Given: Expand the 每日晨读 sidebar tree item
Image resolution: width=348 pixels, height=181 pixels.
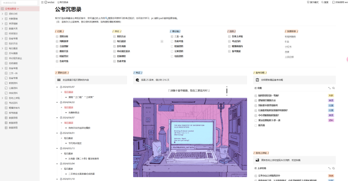Looking at the screenshot, I should coord(2,48).
